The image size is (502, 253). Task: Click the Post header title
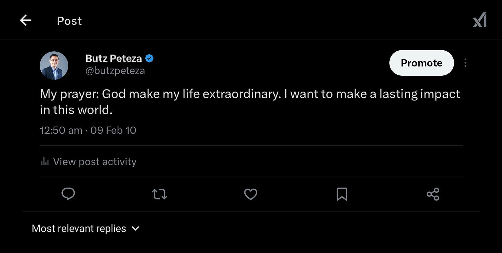pyautogui.click(x=69, y=21)
